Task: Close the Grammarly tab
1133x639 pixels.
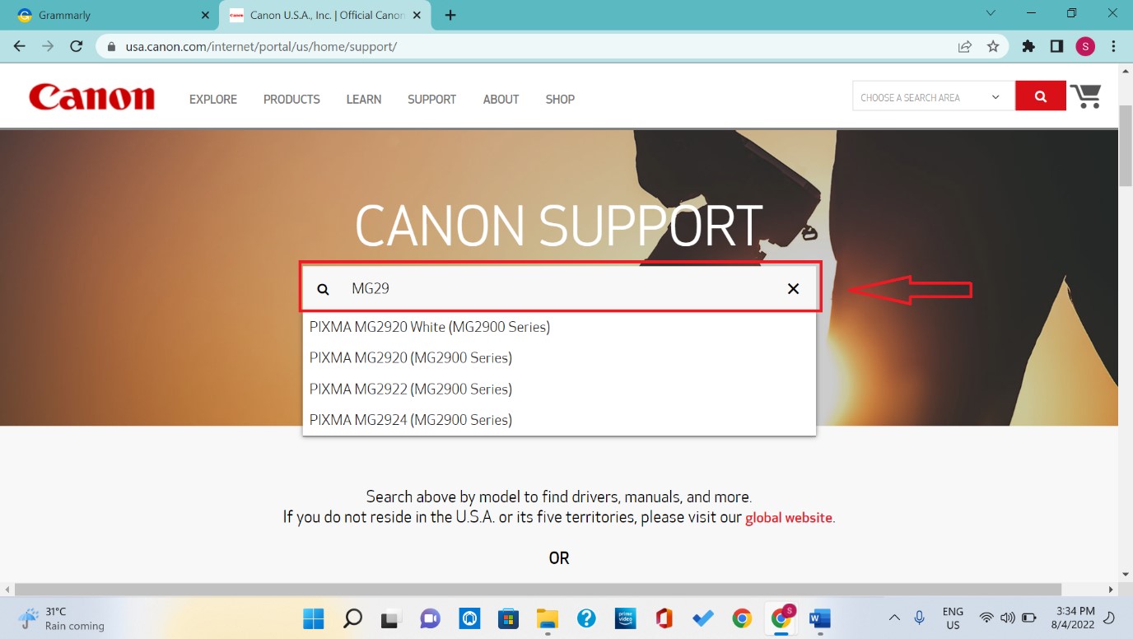Action: [x=205, y=15]
